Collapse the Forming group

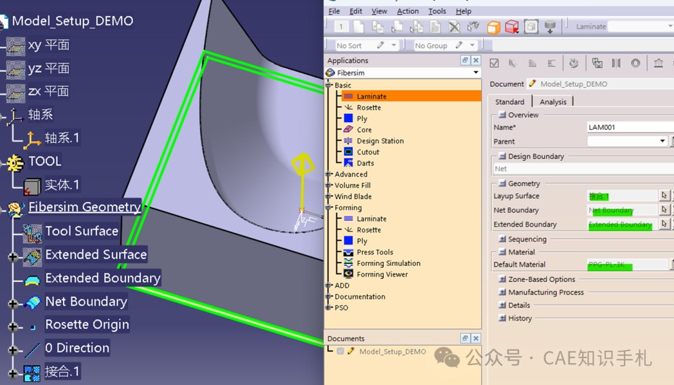tap(329, 208)
